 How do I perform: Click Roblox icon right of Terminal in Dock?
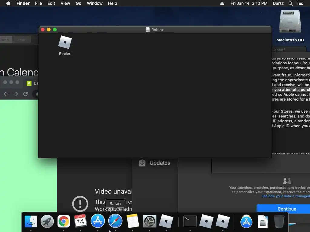206,221
